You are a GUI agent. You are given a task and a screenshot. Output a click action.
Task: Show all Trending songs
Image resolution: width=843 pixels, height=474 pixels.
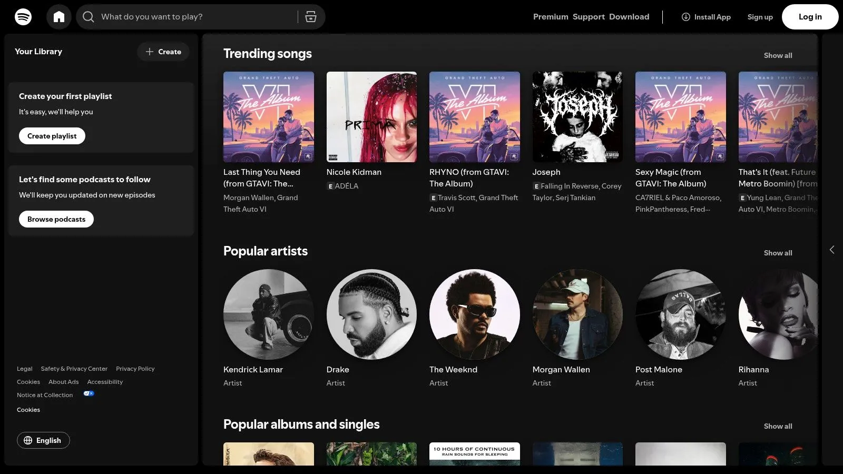pyautogui.click(x=778, y=55)
